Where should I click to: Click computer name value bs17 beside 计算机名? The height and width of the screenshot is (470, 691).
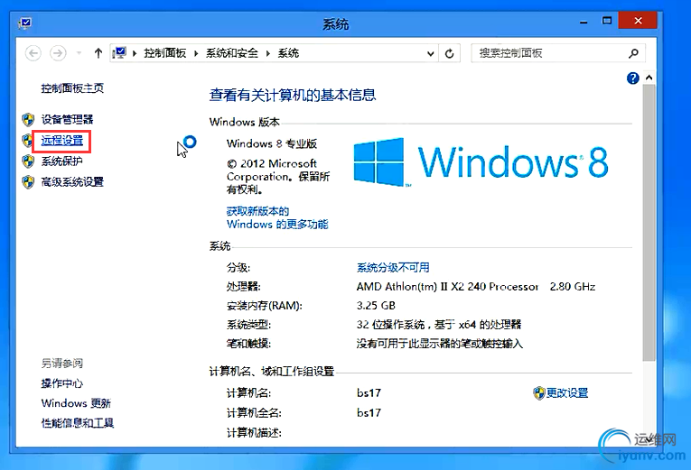[x=369, y=393]
